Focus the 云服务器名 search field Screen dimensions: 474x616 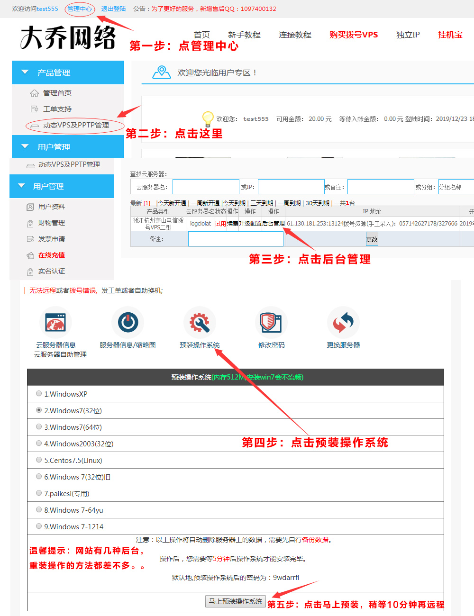[x=206, y=187]
